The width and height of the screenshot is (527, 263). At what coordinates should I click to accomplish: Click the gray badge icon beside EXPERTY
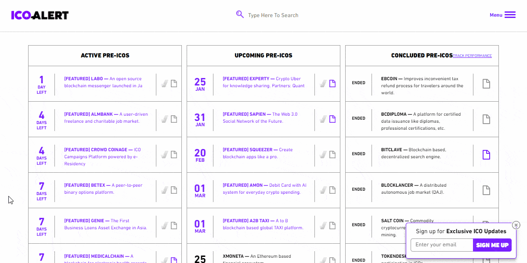pyautogui.click(x=323, y=83)
